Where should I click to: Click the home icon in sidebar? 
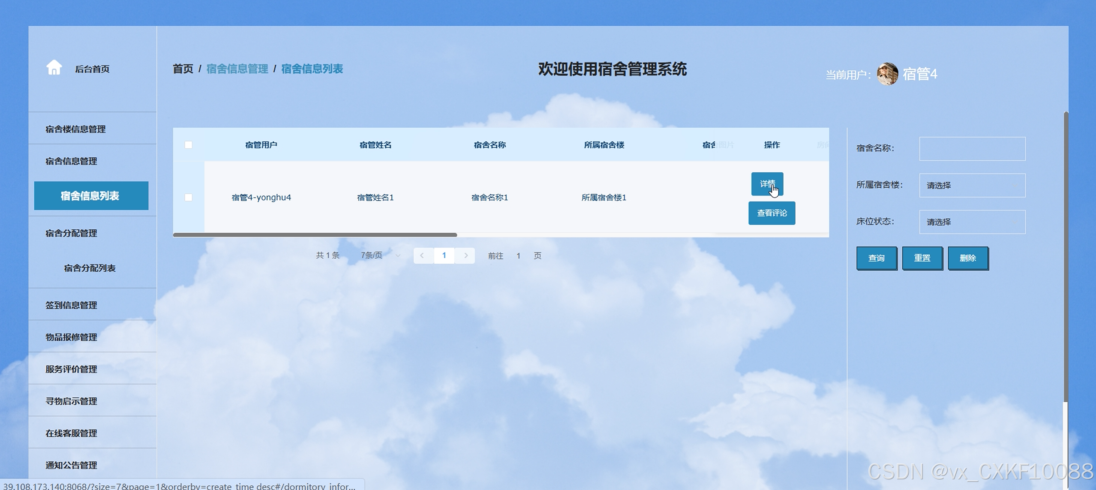pos(54,68)
